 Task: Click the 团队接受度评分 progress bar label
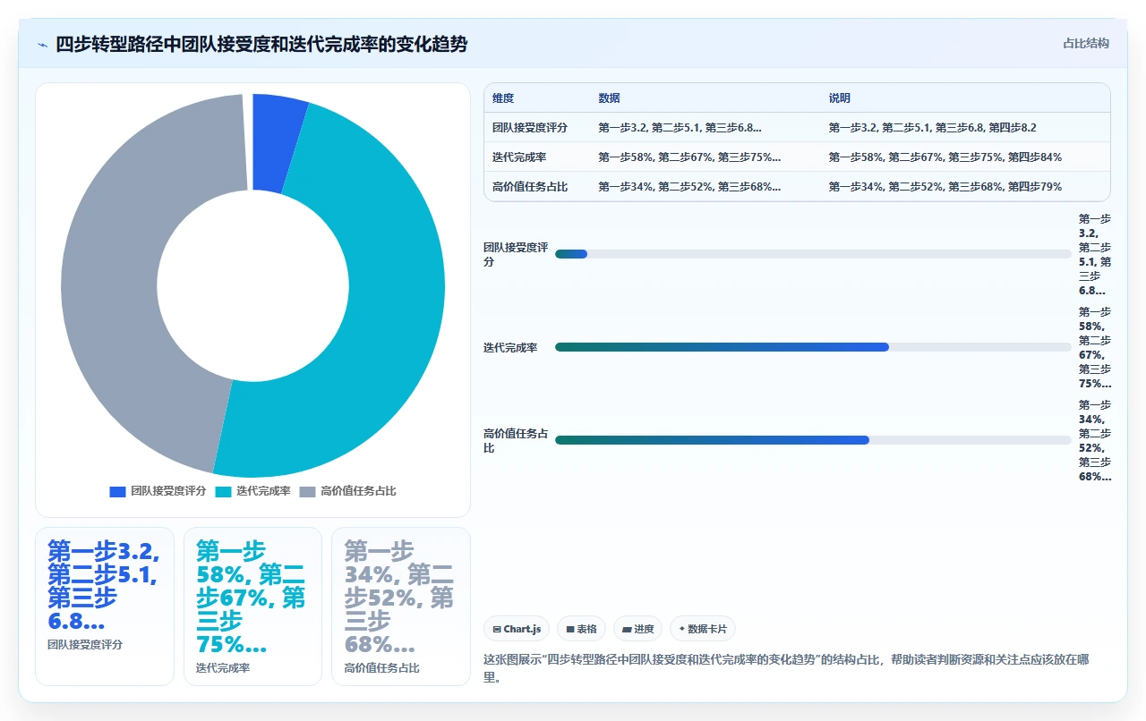[x=516, y=254]
